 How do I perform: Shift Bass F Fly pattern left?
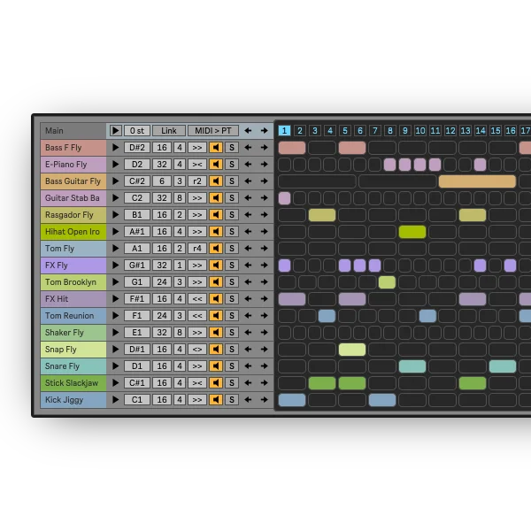coord(248,148)
